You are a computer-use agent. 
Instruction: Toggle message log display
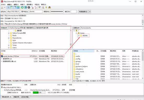click(x=8, y=7)
